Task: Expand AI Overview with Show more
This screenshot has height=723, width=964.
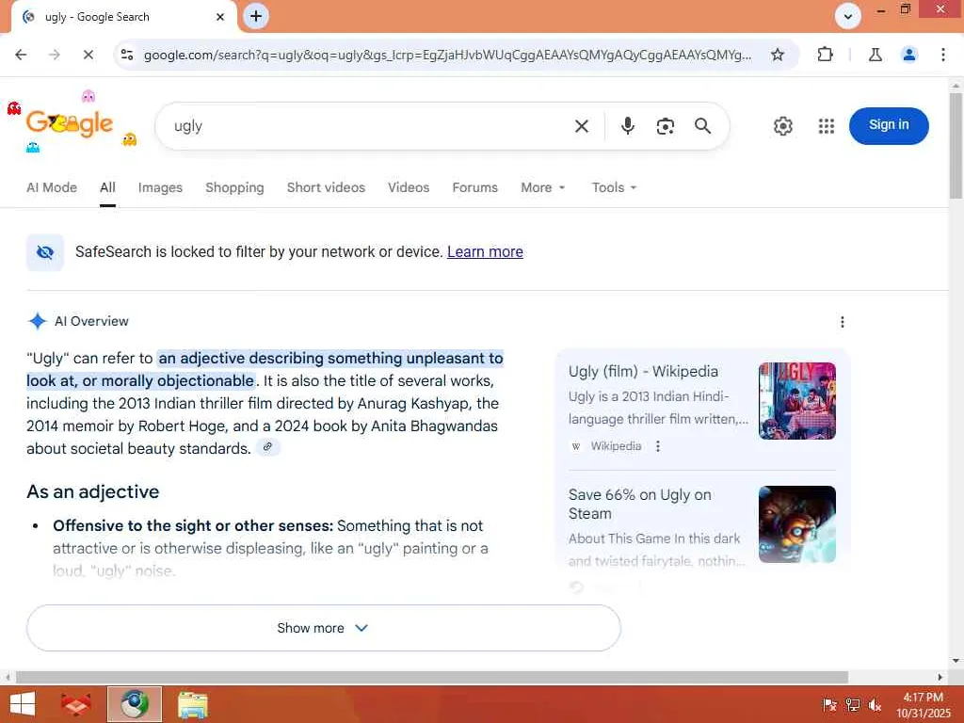Action: pyautogui.click(x=324, y=628)
